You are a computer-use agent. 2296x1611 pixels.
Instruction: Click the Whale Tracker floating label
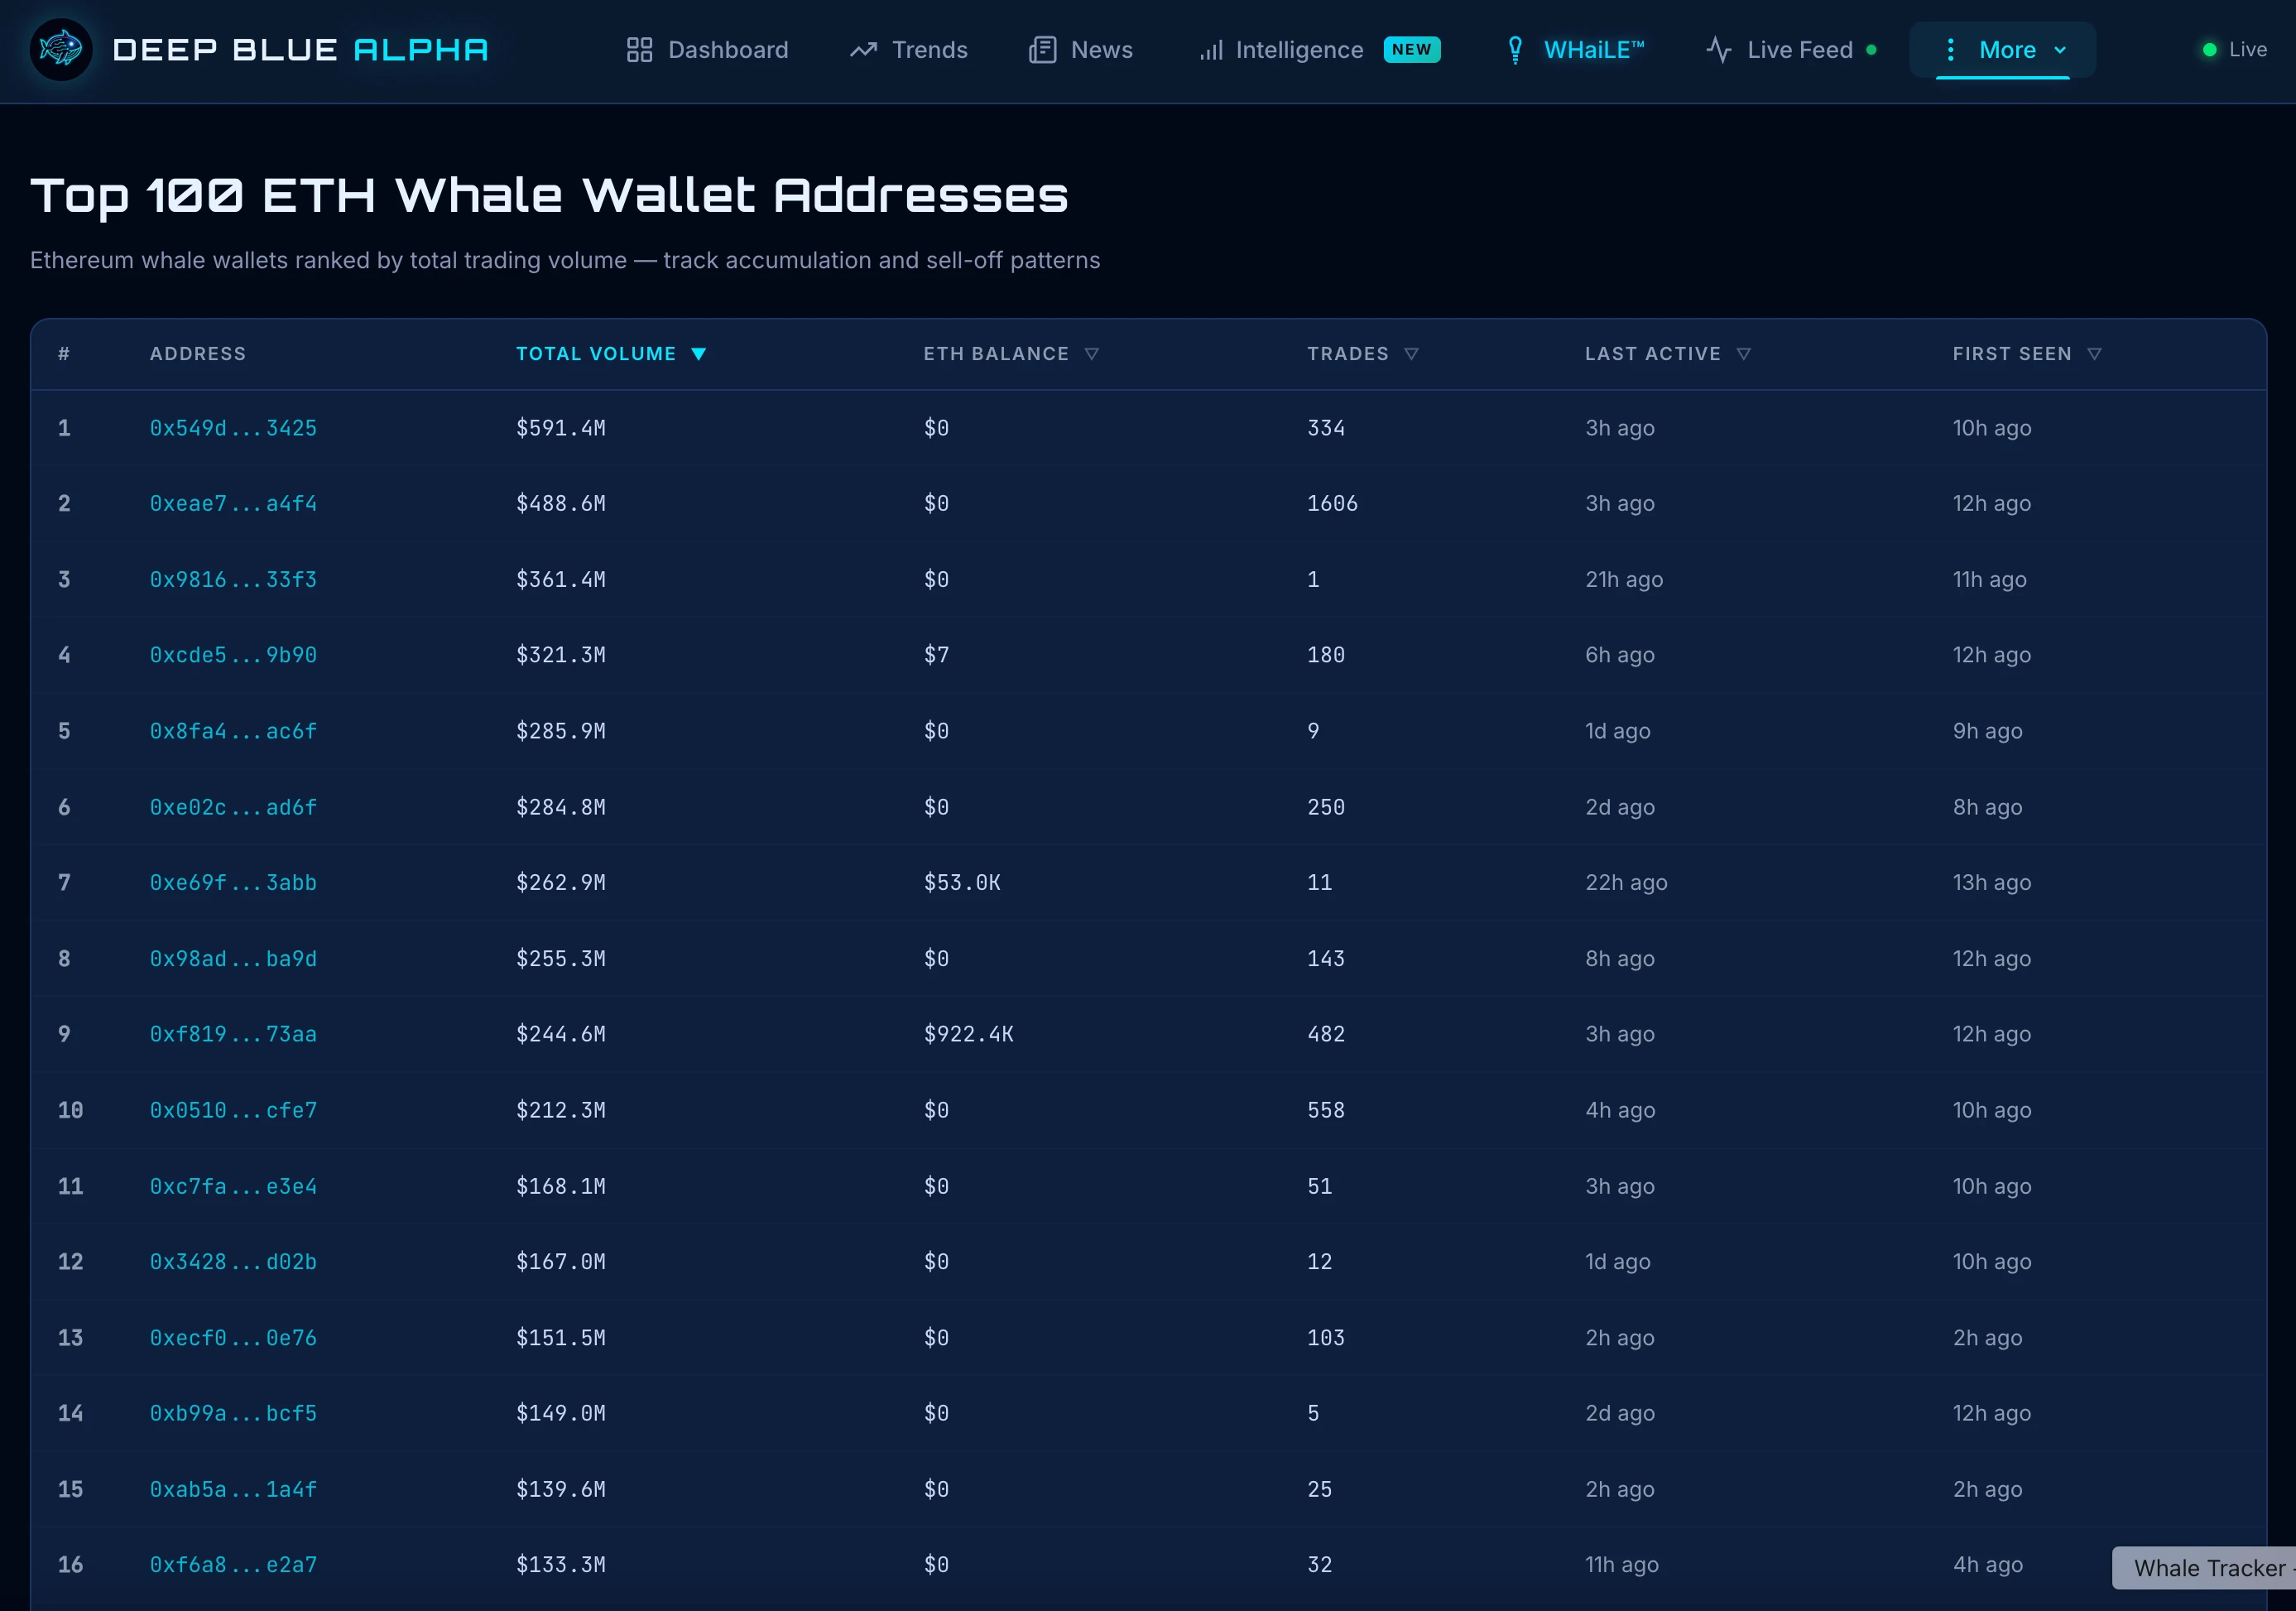pos(2208,1568)
